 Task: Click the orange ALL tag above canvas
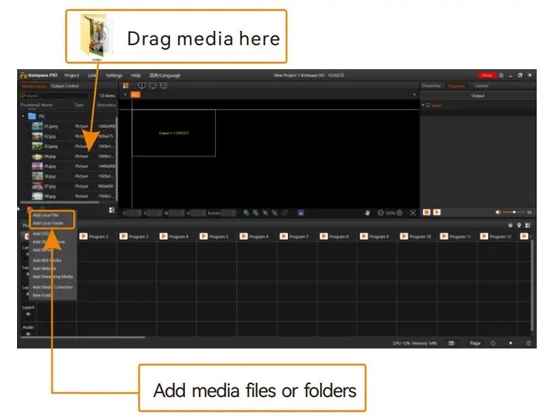click(x=135, y=94)
